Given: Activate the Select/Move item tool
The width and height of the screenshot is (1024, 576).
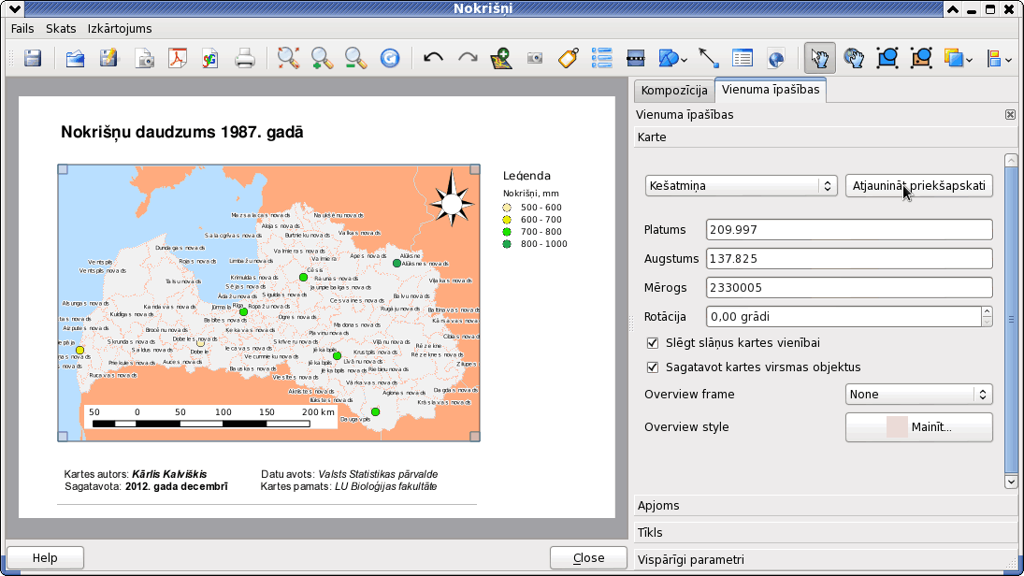Looking at the screenshot, I should click(x=819, y=58).
